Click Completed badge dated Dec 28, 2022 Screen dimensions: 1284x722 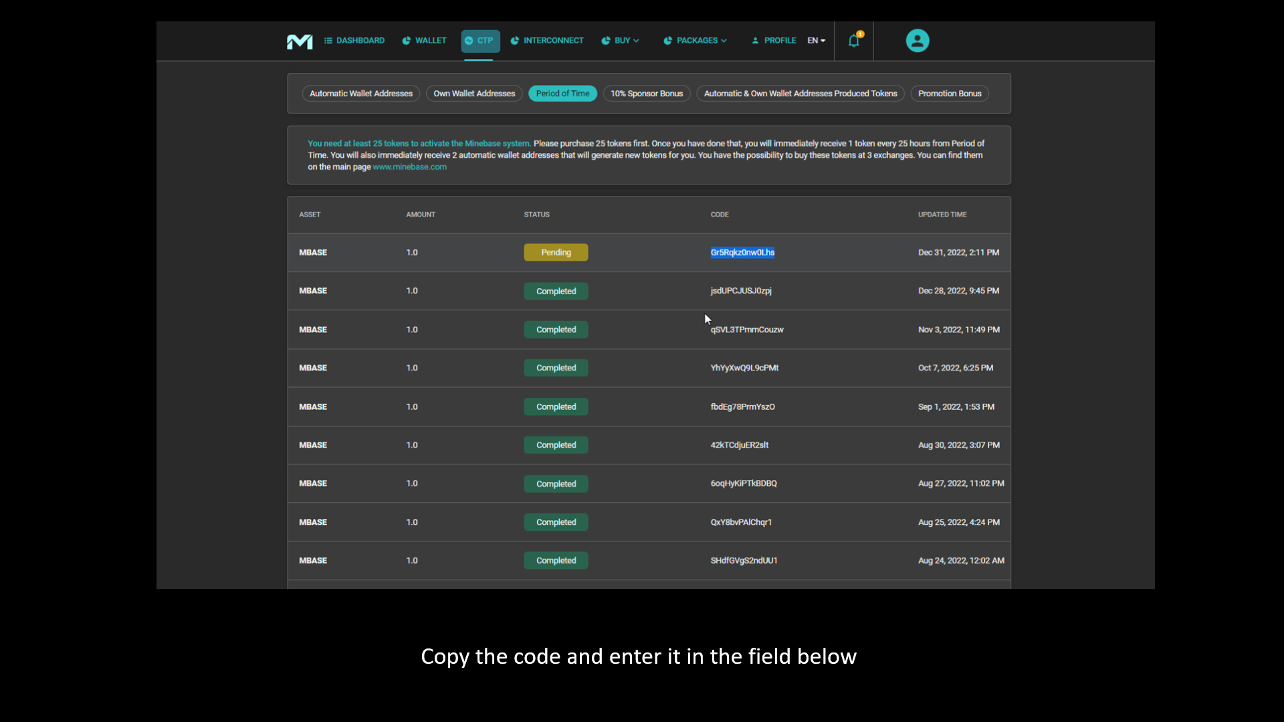(556, 291)
